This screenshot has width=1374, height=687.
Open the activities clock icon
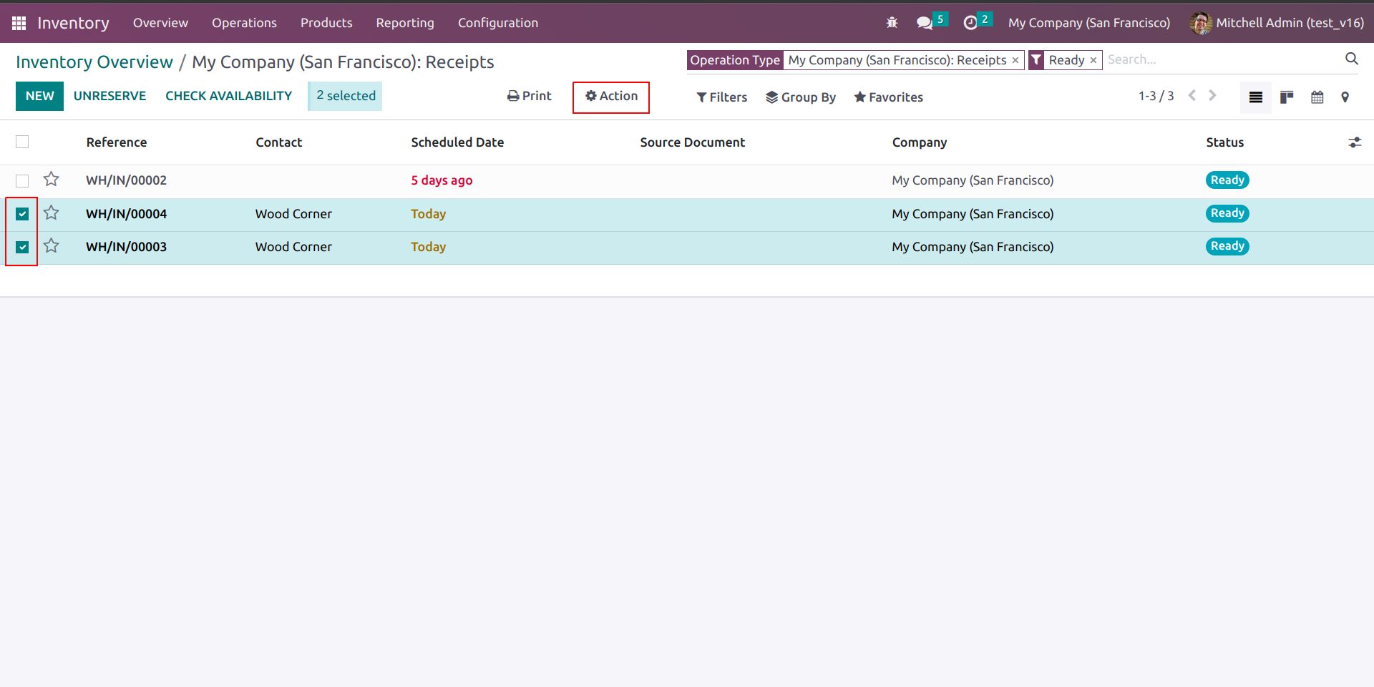[970, 23]
